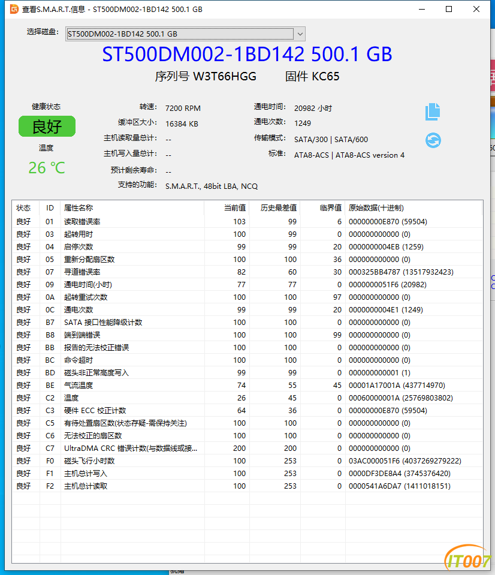Viewport: 495px width, 575px height.
Task: Click the 16384 KB buffer size value
Action: coord(182,124)
